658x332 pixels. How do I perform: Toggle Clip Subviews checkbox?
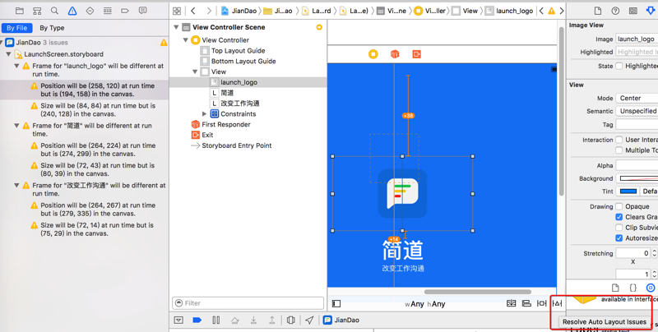[619, 227]
